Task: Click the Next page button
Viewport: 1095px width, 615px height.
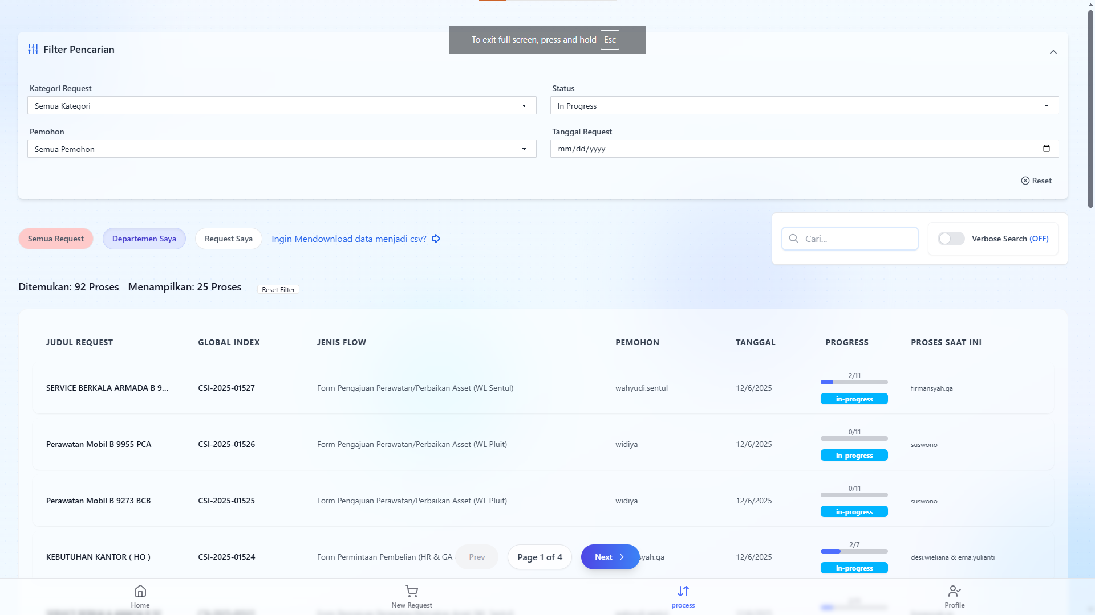Action: (610, 557)
